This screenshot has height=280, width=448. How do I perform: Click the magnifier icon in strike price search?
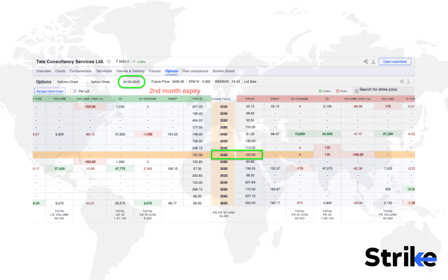tap(356, 91)
